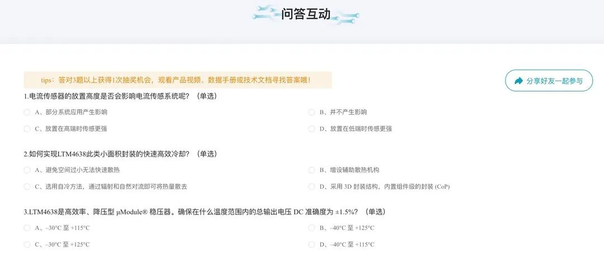Click the 分享好友一起参与 button
Screen dimensions: 604x258
tap(549, 80)
